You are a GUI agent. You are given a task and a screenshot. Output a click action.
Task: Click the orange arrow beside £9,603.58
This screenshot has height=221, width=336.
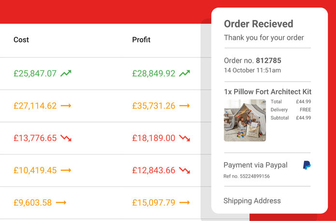point(61,203)
